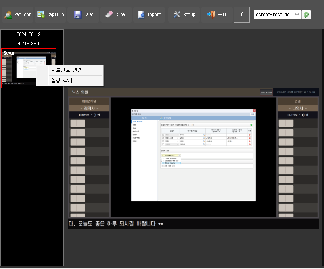
Task: Click the '나의사' header in preview image
Action: coord(297,108)
